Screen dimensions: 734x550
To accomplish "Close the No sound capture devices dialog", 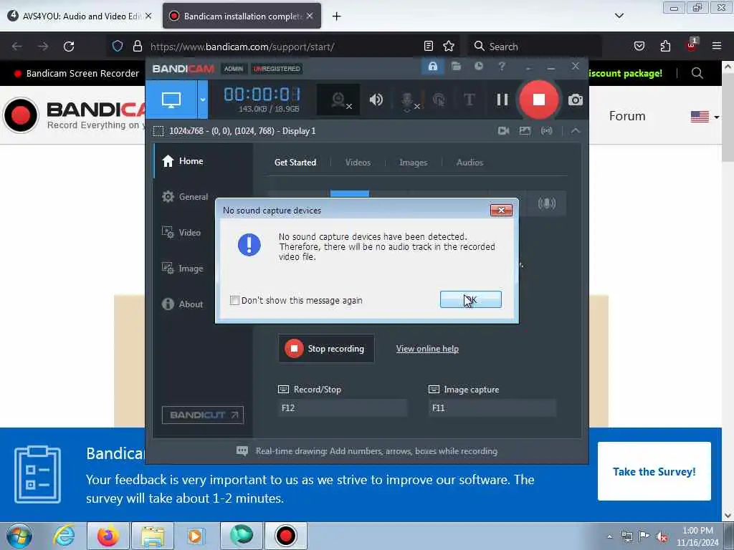I will pos(501,210).
